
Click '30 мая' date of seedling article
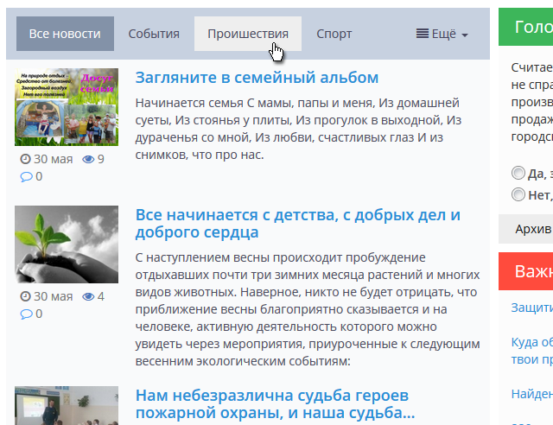point(54,296)
